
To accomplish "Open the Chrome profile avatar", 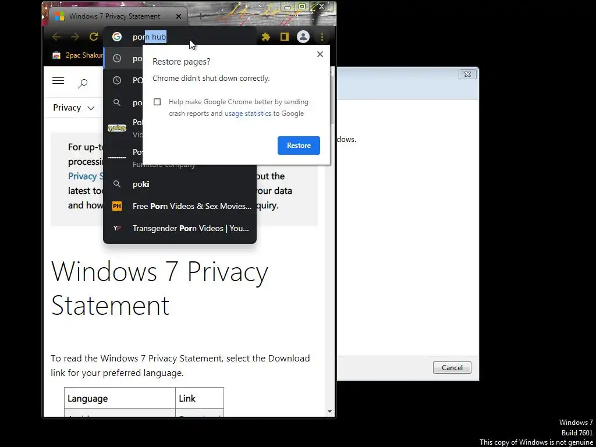I will coord(303,37).
